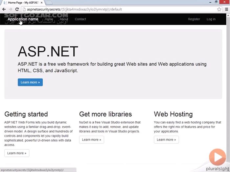Select the Home Page - My ASP.NET tab
This screenshot has width=230, height=172.
23,3
